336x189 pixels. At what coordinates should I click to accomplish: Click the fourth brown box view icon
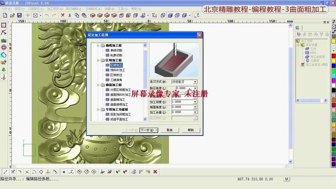point(114,15)
